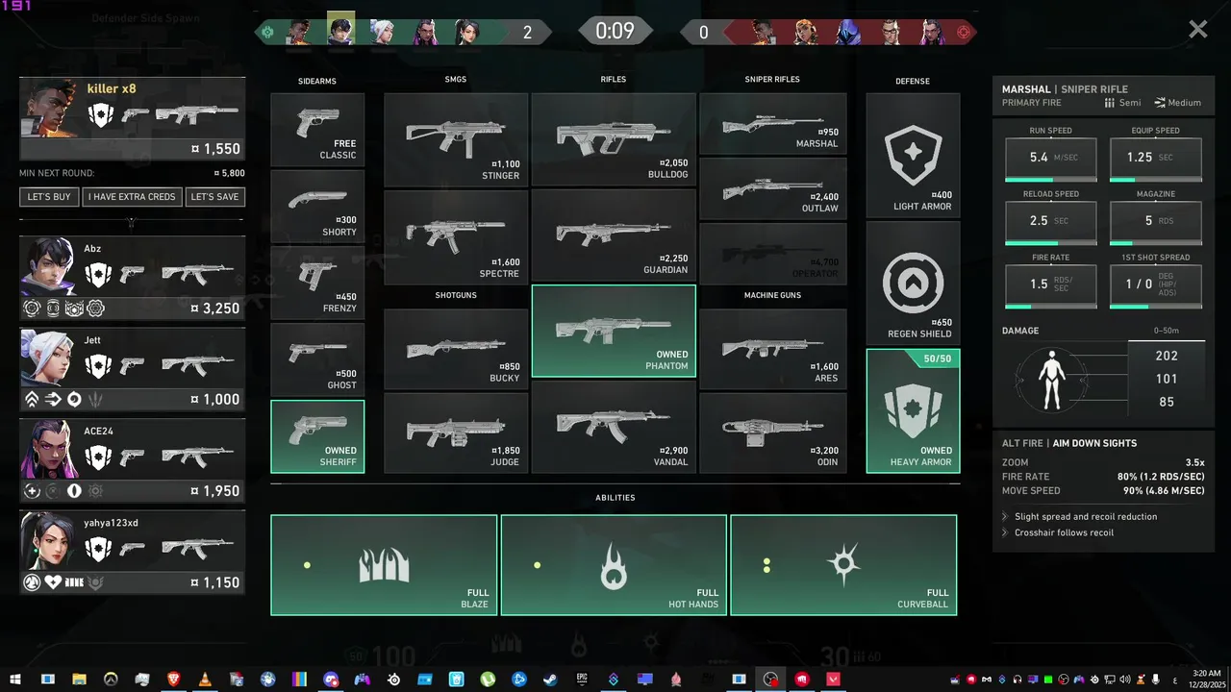
Task: Select the Operator sniper rifle
Action: pos(773,255)
